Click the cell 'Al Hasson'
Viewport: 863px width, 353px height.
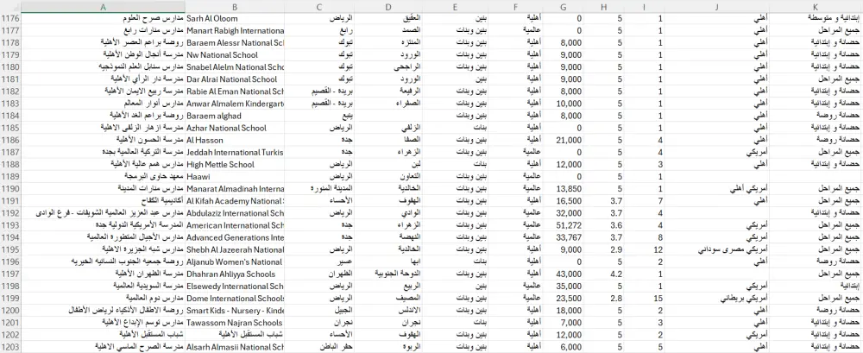(x=235, y=141)
